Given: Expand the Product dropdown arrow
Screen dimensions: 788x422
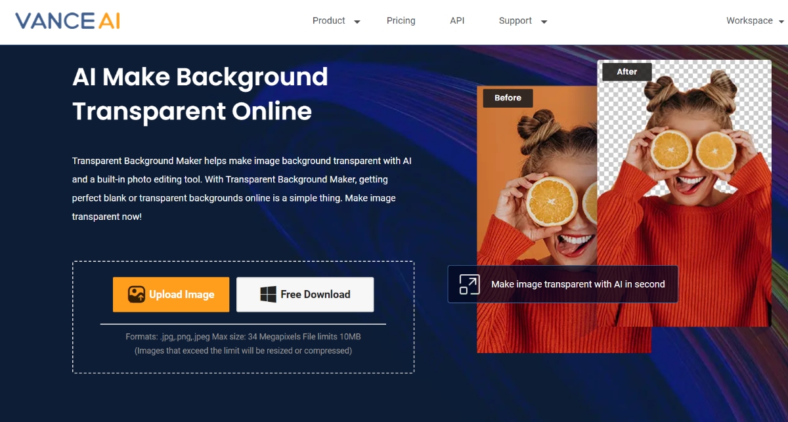Looking at the screenshot, I should click(357, 22).
